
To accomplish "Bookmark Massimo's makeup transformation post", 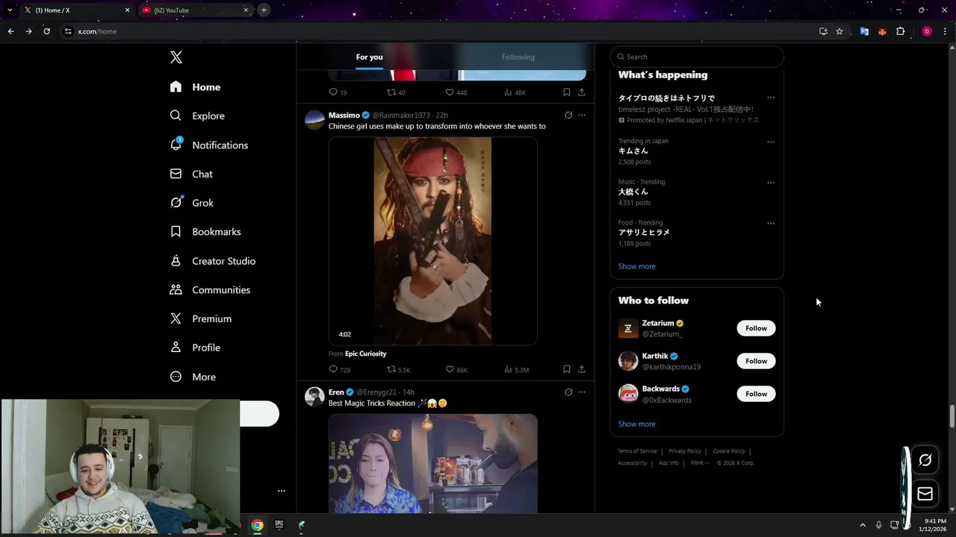I will click(566, 369).
